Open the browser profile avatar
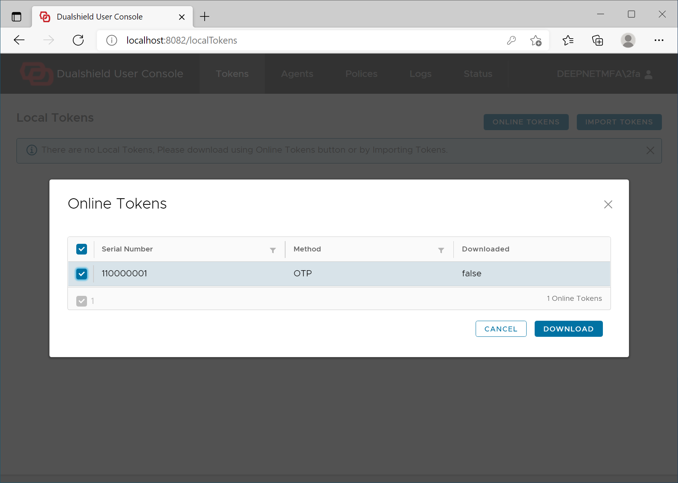Image resolution: width=678 pixels, height=483 pixels. point(628,40)
